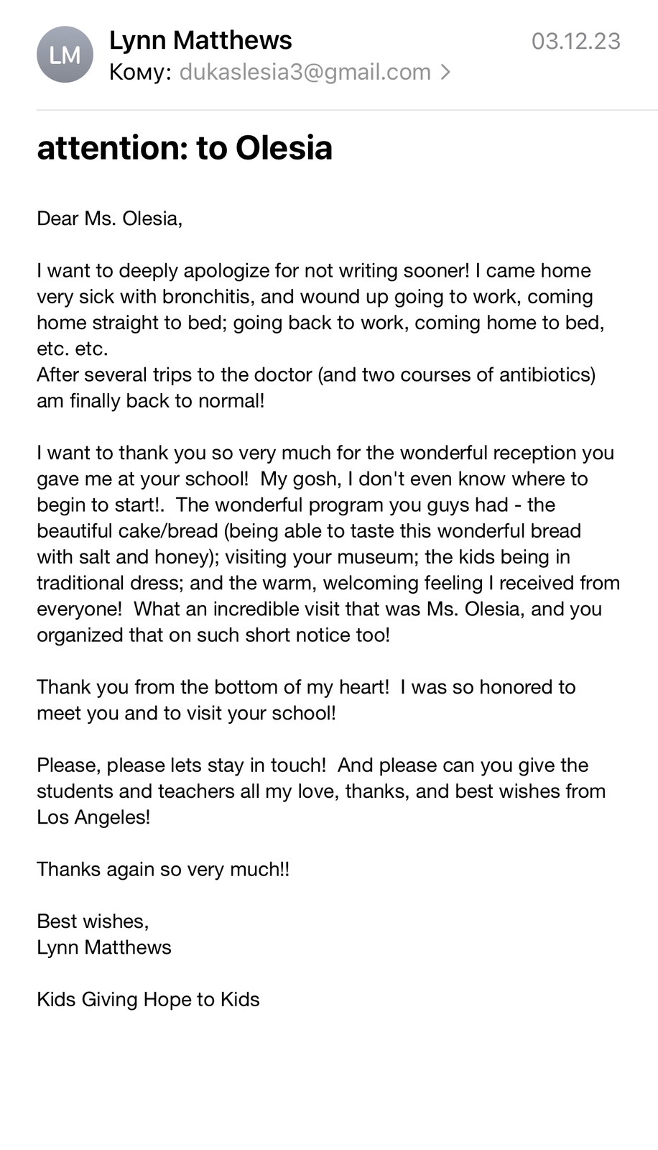The height and width of the screenshot is (1150, 658).
Task: Tap the LM sender avatar
Action: pyautogui.click(x=65, y=55)
